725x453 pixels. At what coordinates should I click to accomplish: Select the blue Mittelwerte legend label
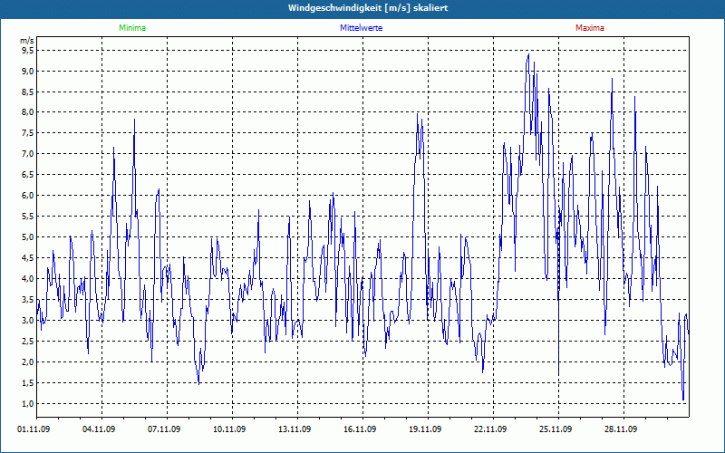pyautogui.click(x=361, y=28)
